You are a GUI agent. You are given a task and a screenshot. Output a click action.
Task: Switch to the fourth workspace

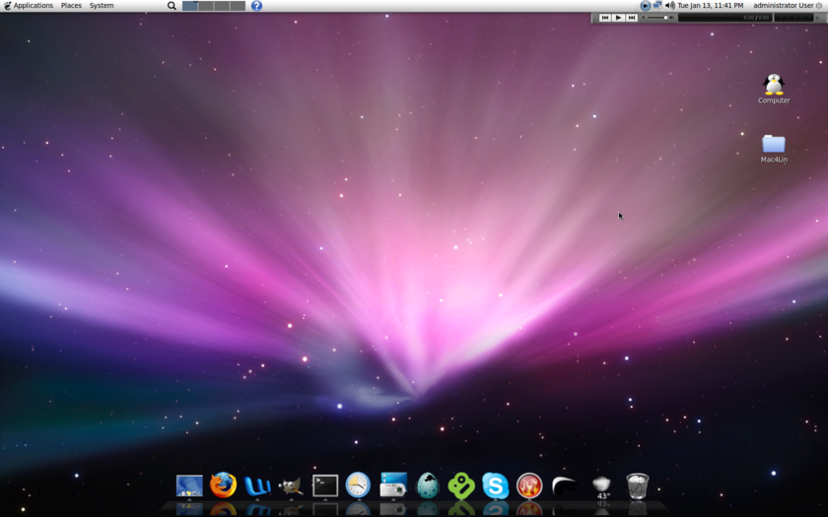coord(238,6)
